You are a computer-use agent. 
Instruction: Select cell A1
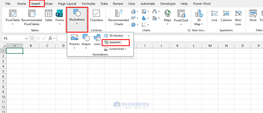coord(14,51)
